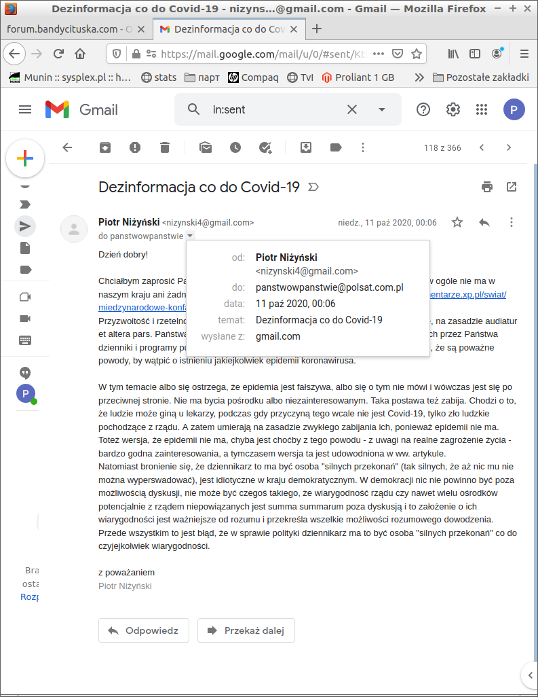Open the Pozostałe zakładki bookmarks folder

(x=481, y=77)
